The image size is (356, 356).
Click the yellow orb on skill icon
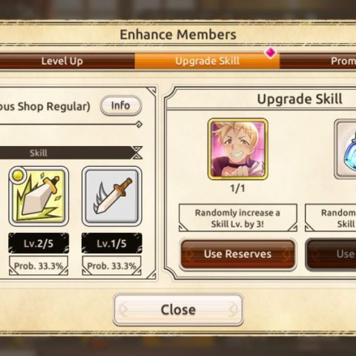(x=18, y=175)
